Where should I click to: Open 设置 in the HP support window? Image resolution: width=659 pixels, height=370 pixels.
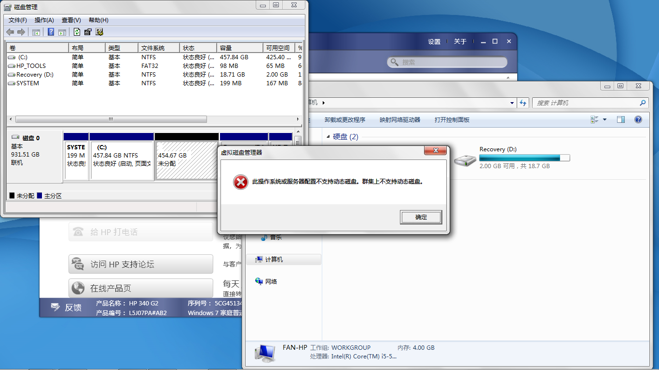(434, 42)
